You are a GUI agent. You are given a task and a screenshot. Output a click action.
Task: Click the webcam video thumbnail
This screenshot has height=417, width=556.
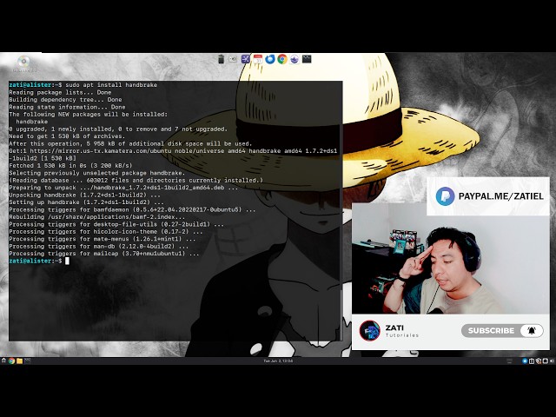pos(450,259)
